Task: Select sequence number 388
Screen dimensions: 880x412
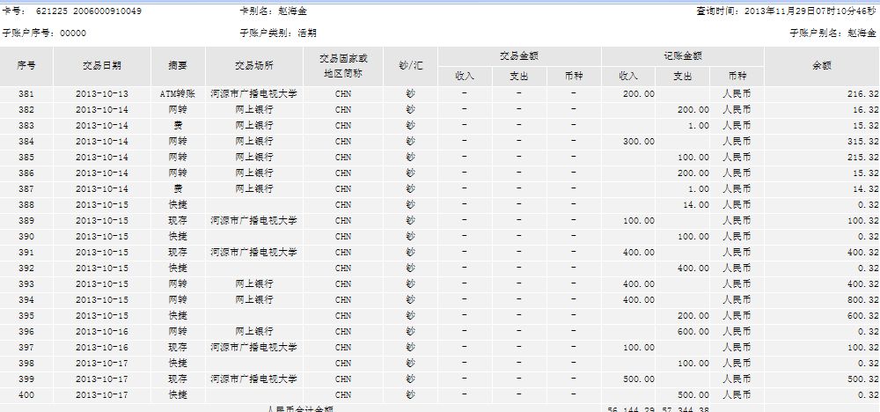Action: (26, 204)
